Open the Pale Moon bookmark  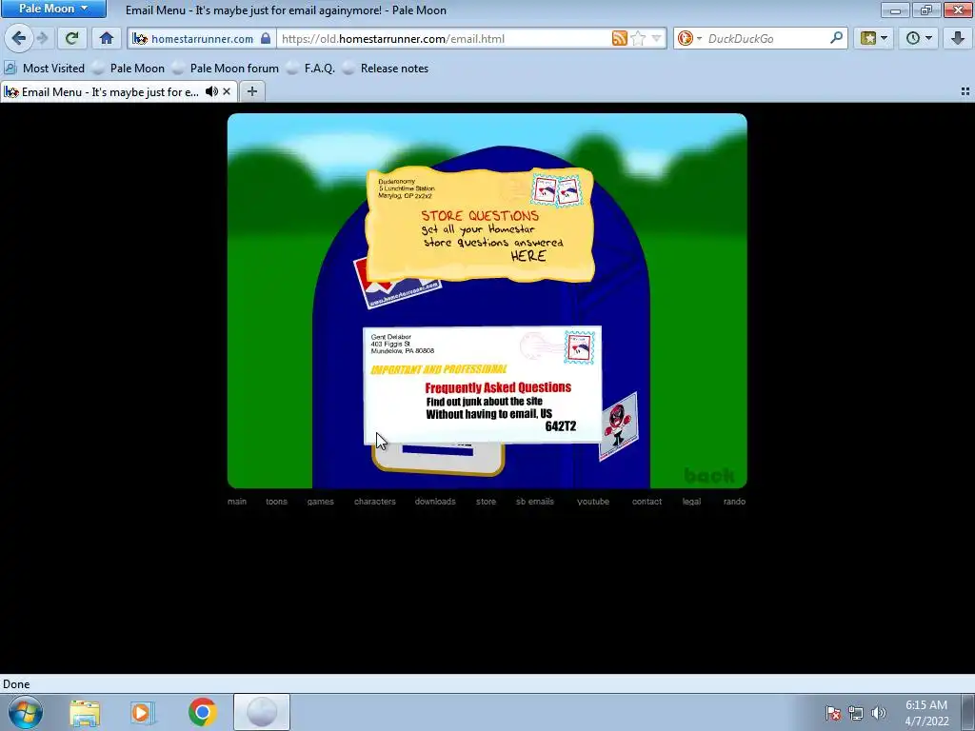[x=129, y=69]
